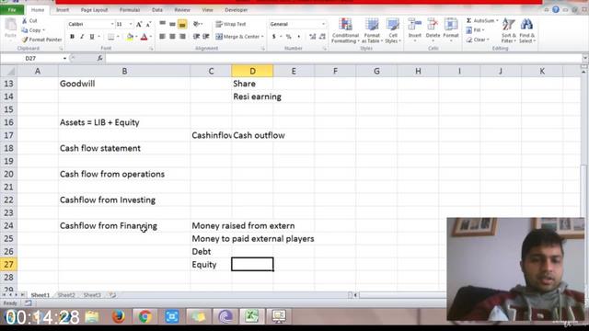The image size is (589, 331).
Task: Switch to the Formulas tab
Action: tap(130, 10)
